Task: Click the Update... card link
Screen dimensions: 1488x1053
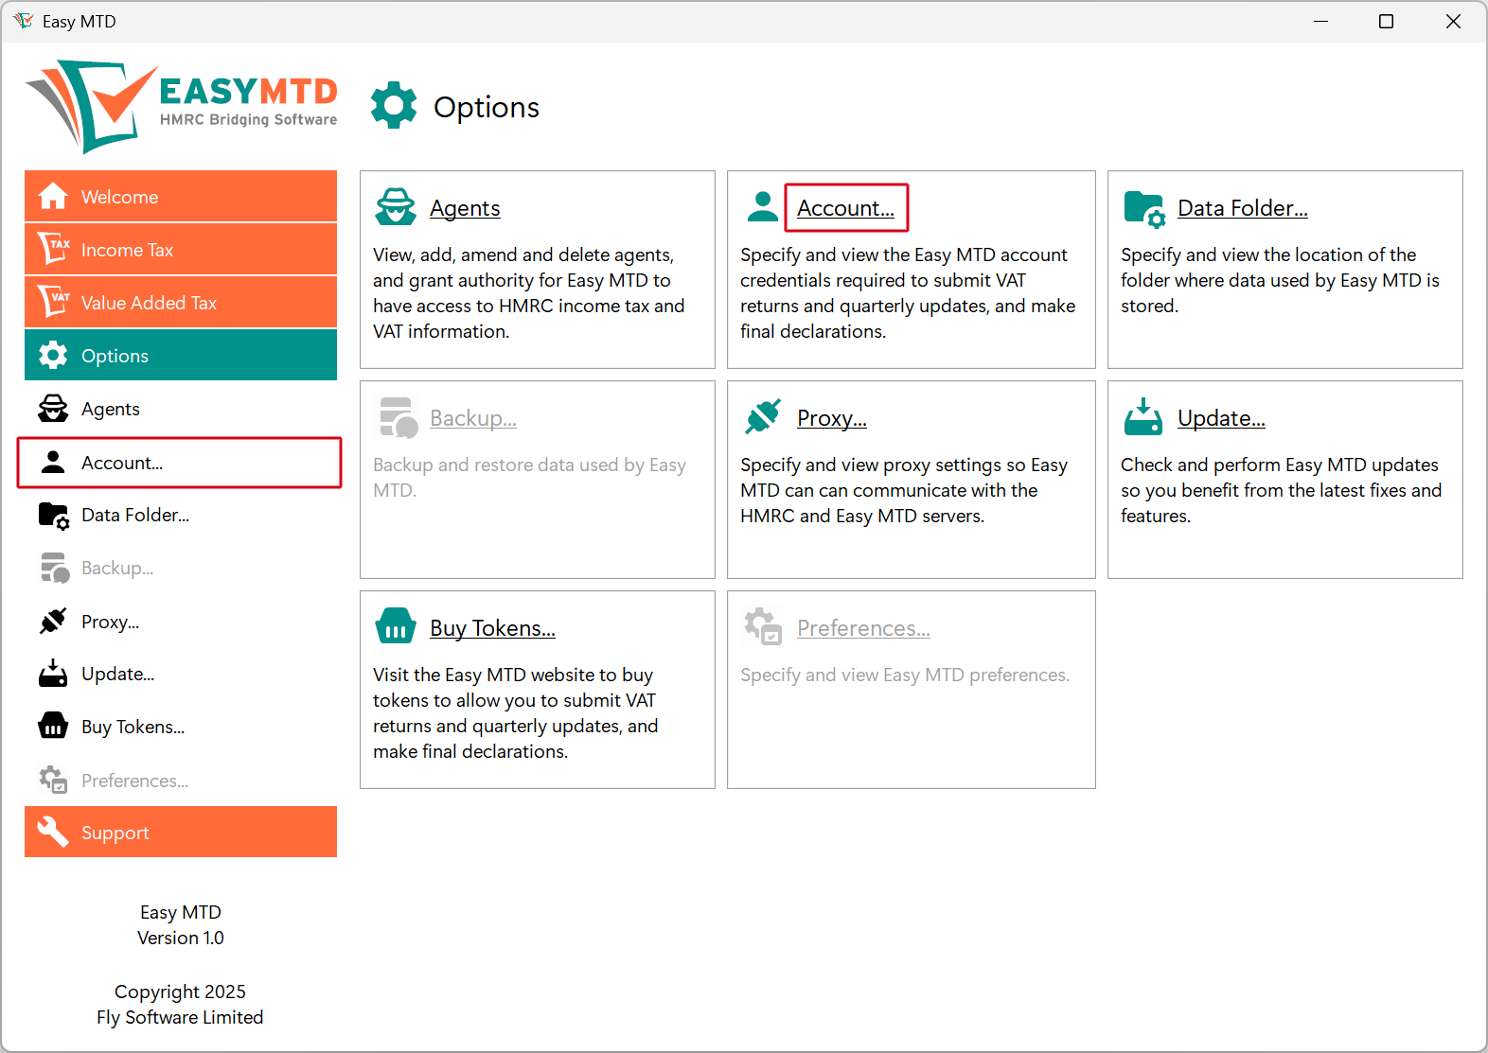Action: [1221, 418]
